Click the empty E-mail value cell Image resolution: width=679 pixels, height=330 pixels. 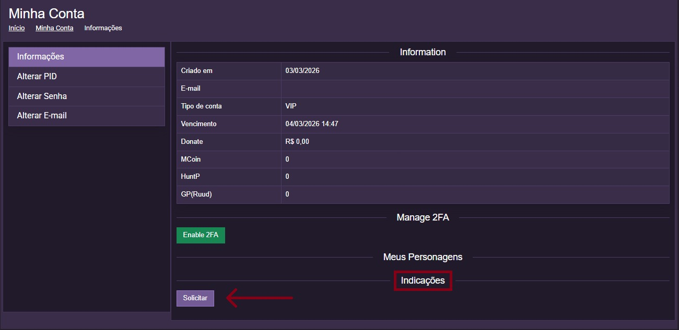tap(474, 89)
